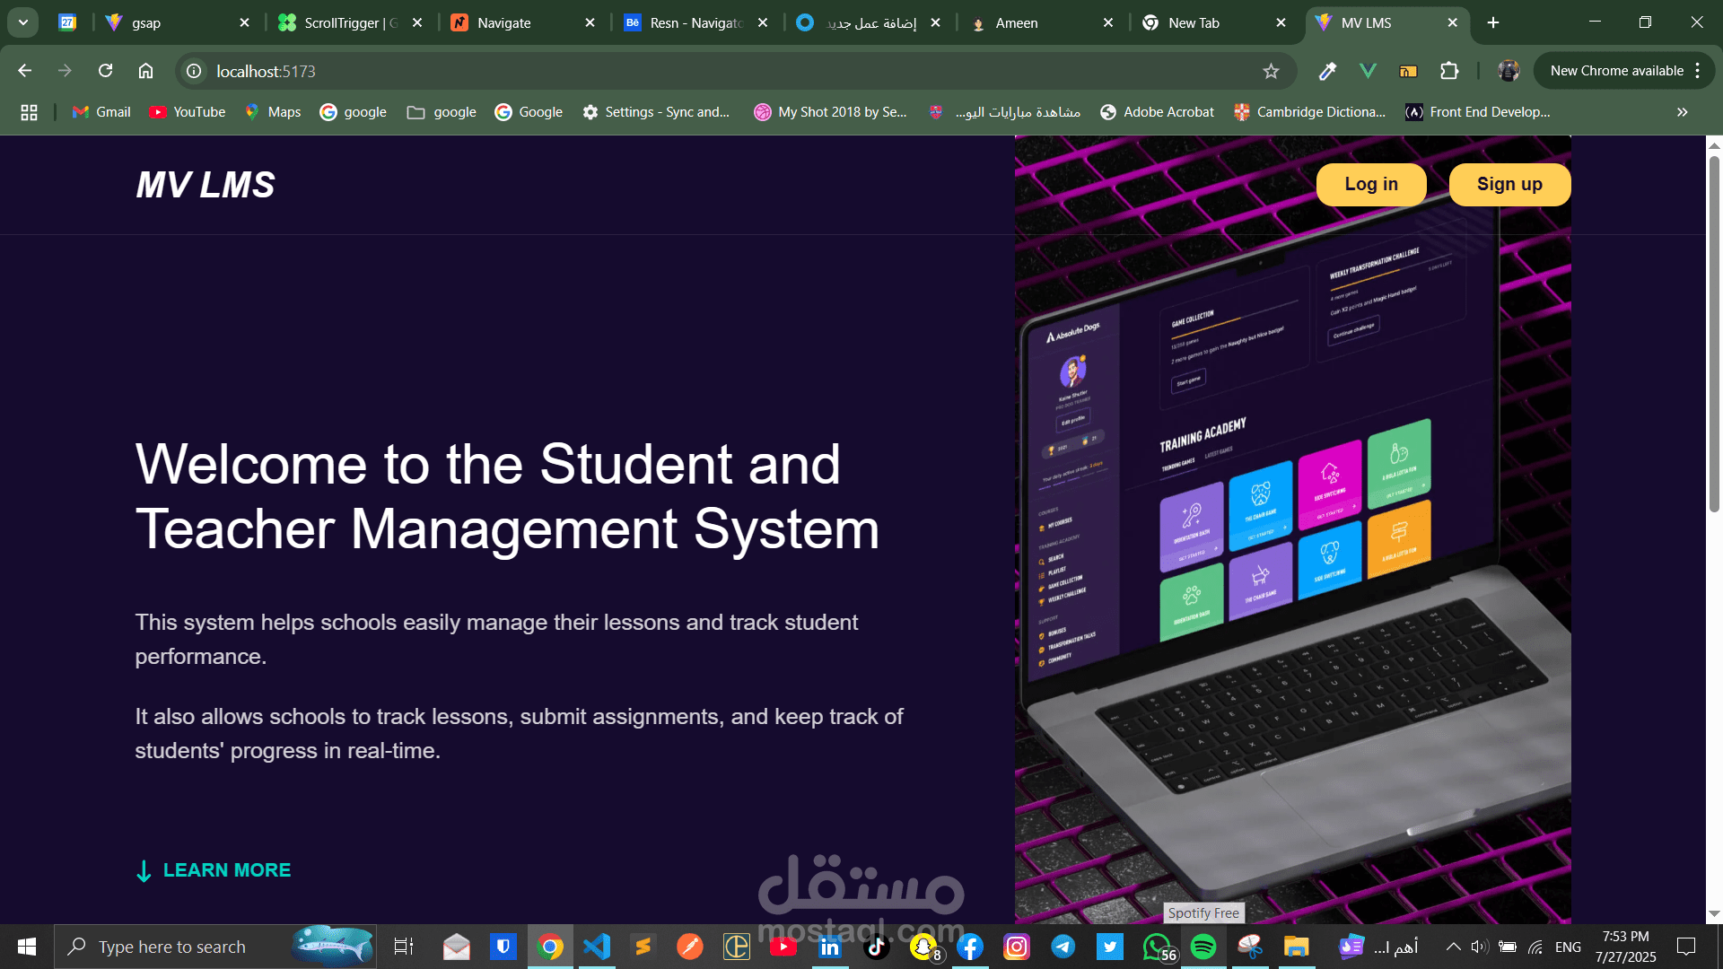Click New Chrome available update button

pyautogui.click(x=1616, y=71)
